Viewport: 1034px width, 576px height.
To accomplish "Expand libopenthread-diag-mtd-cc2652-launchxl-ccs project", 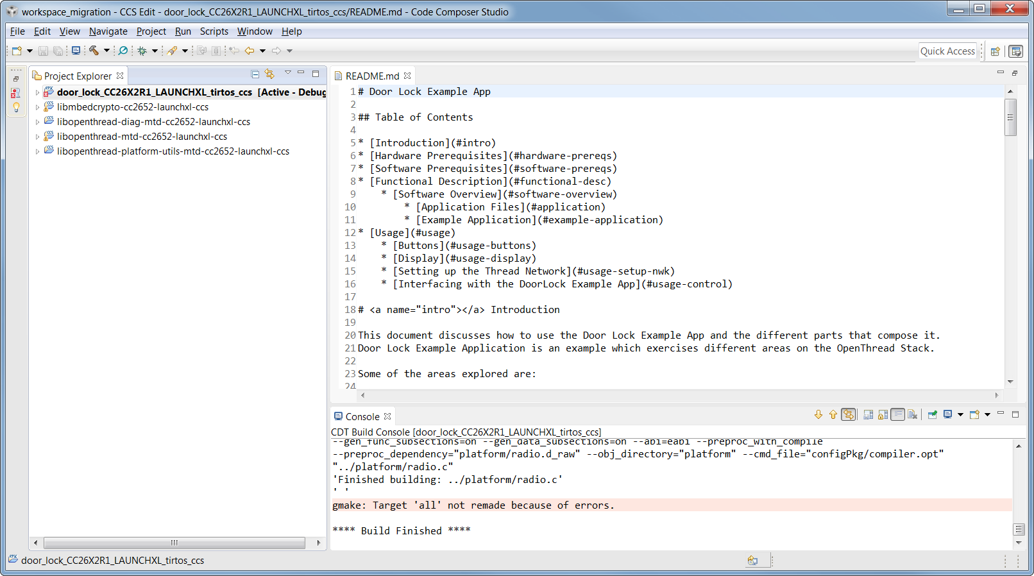I will 37,122.
